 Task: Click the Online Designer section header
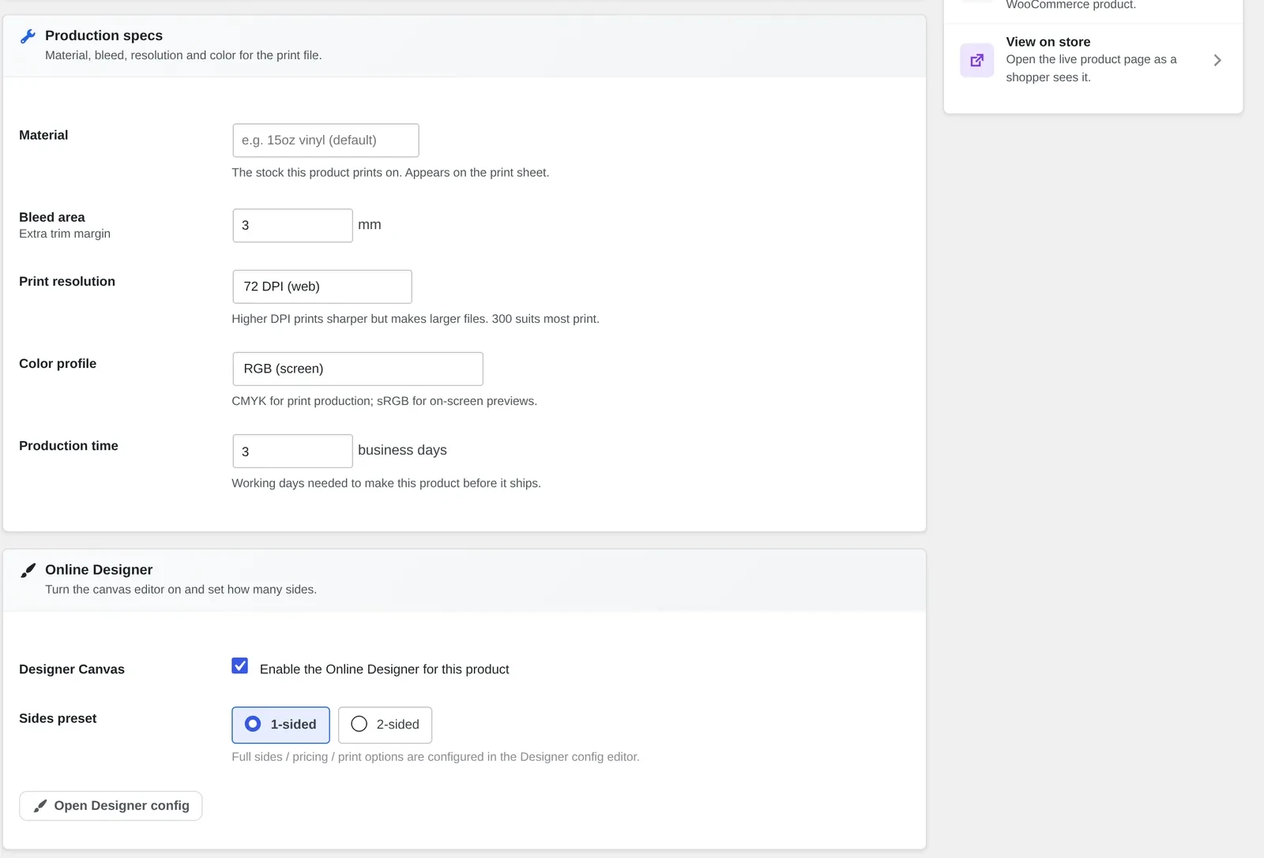coord(99,570)
